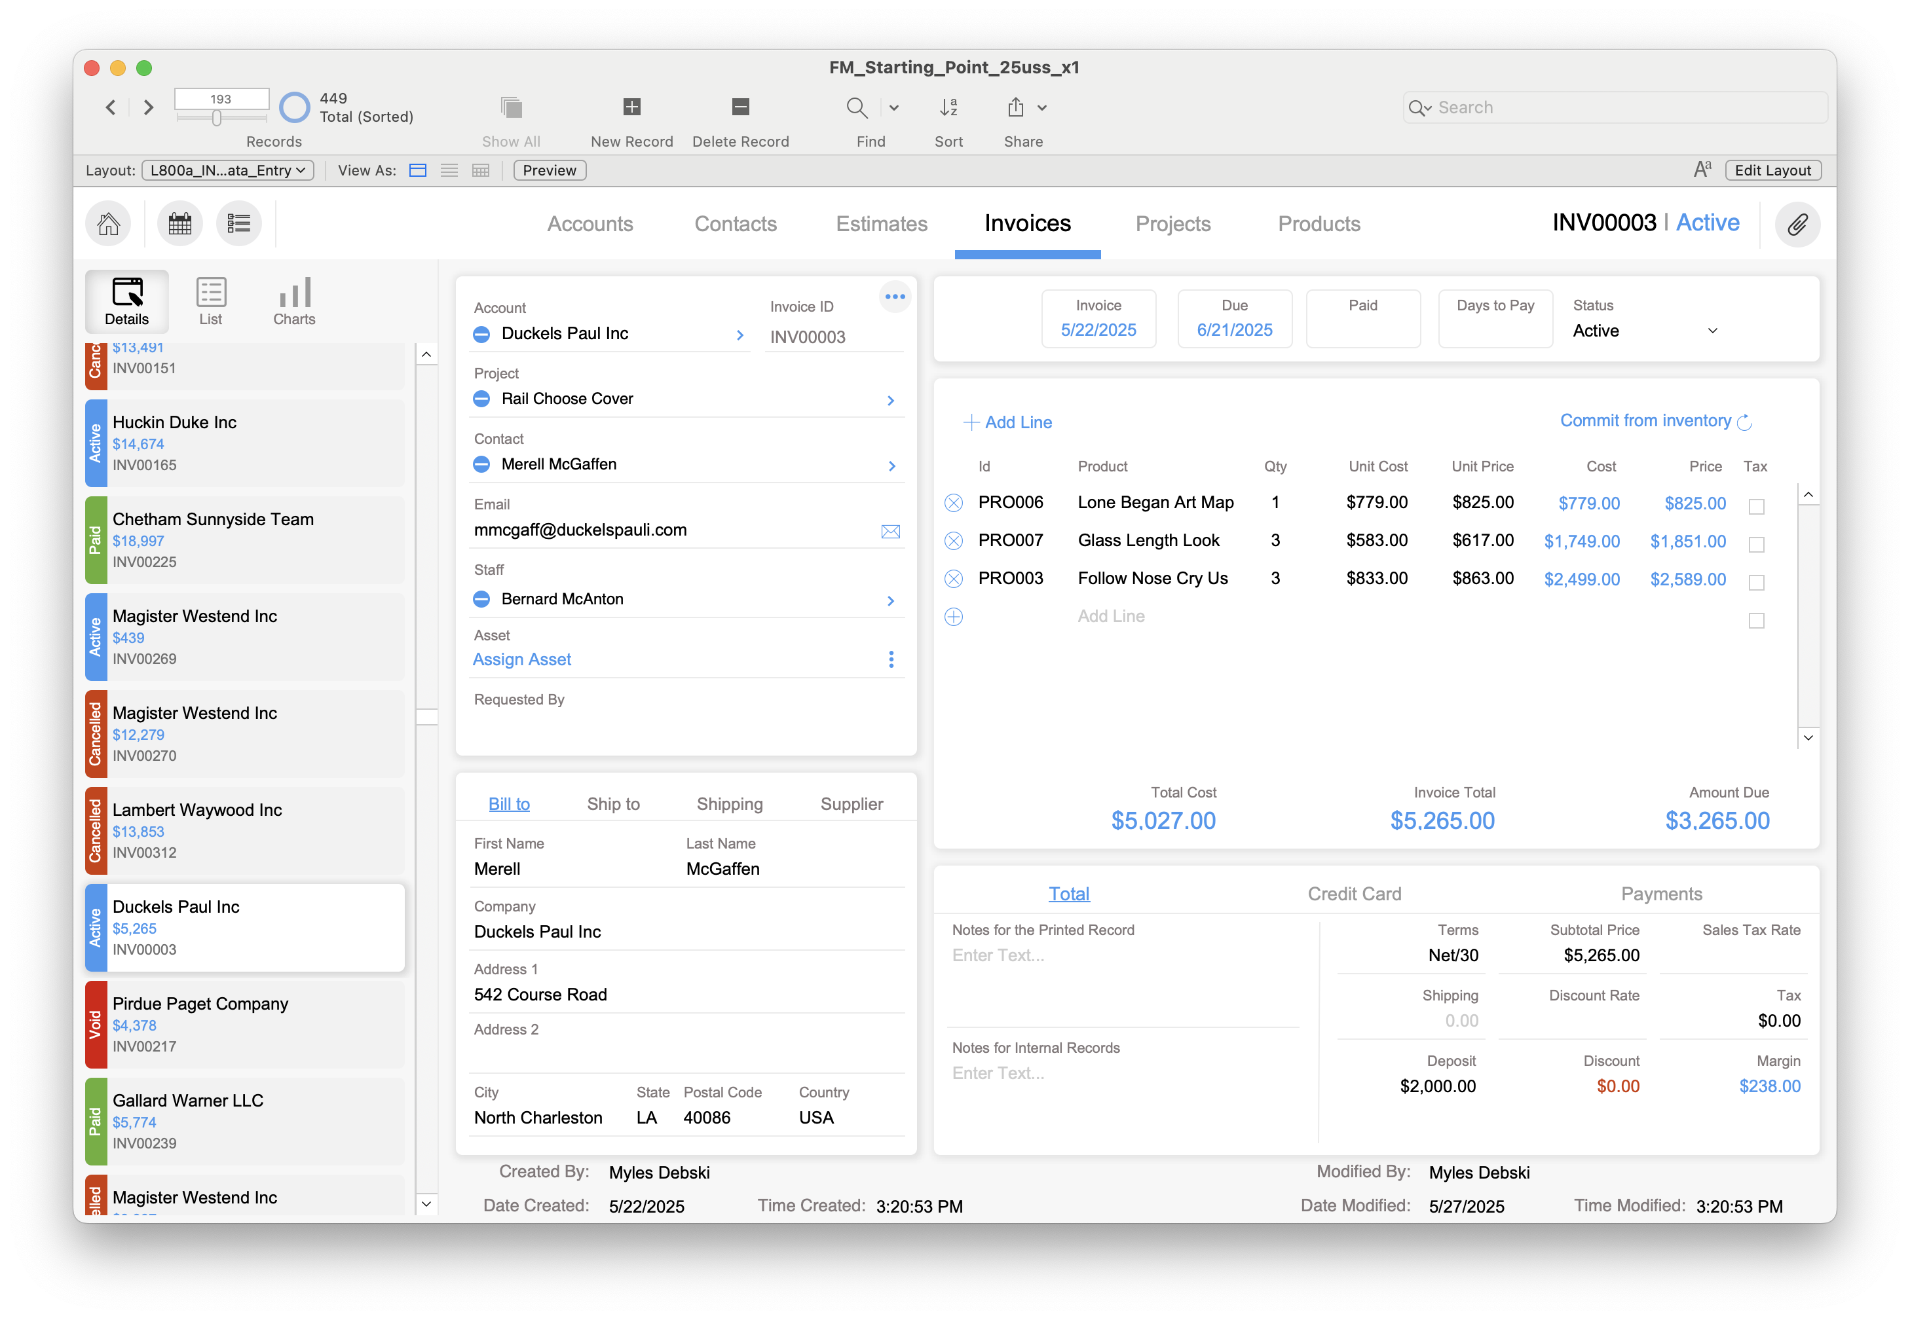Send email using envelope icon
Viewport: 1910px width, 1320px height.
coord(890,531)
